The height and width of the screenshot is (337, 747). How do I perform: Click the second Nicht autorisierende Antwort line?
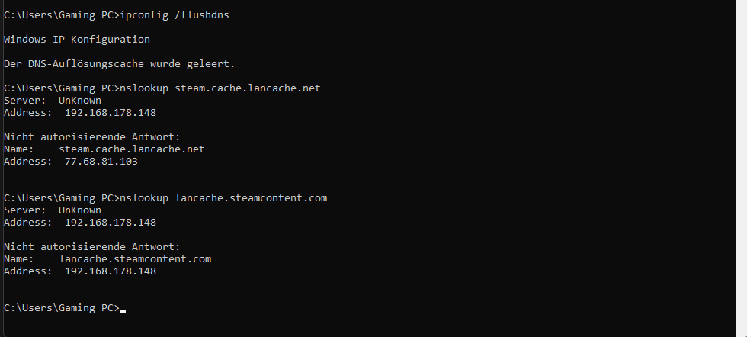92,247
